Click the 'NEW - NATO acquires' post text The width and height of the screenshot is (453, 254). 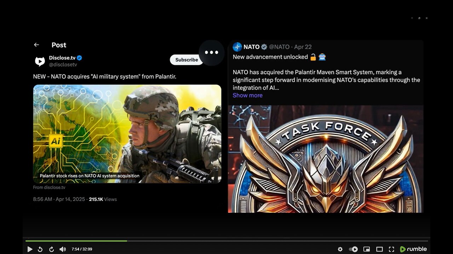[105, 77]
